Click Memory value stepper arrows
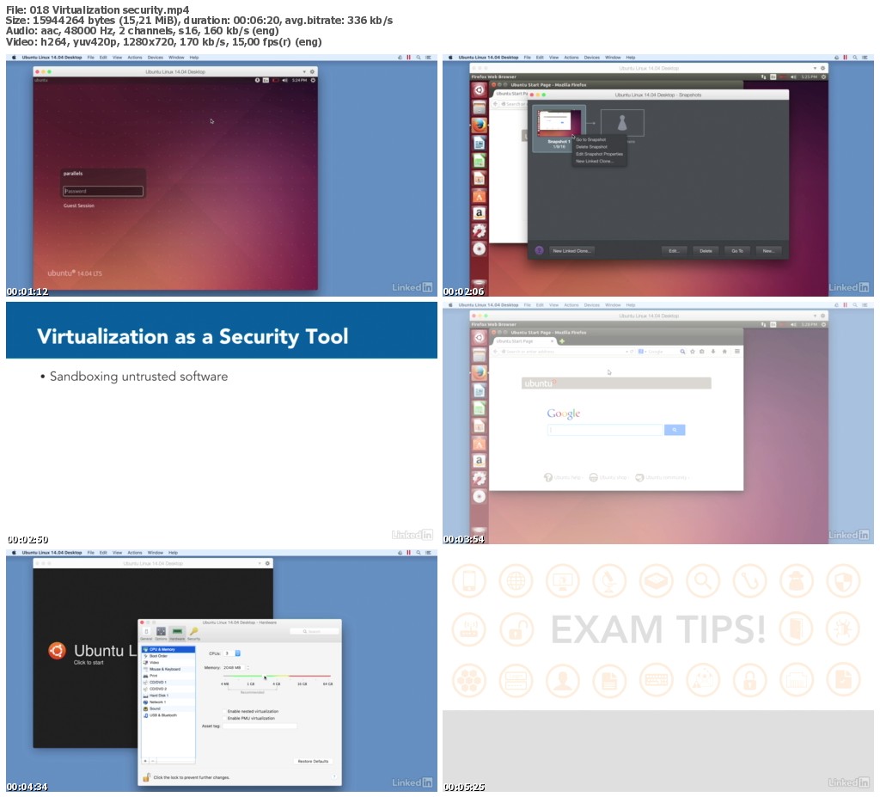The height and width of the screenshot is (797, 880). click(248, 668)
